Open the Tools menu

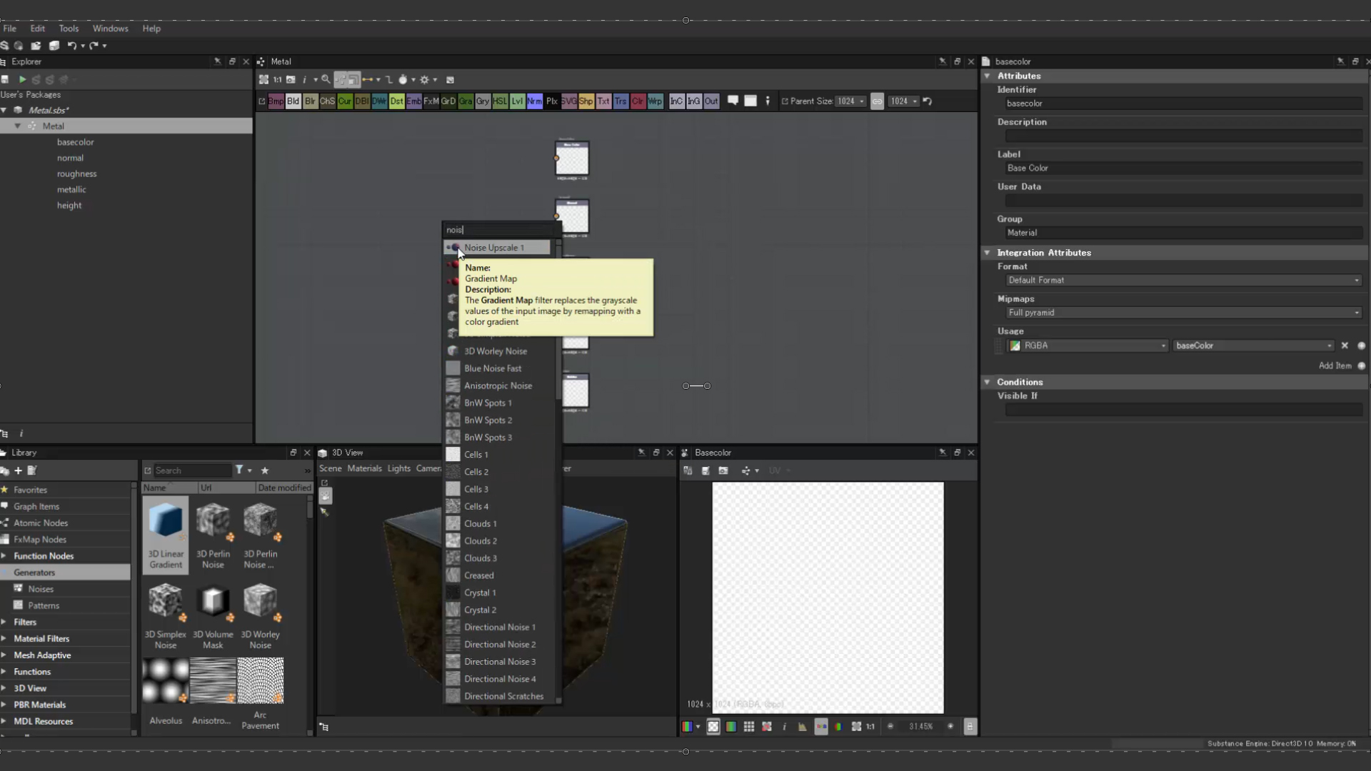(69, 29)
